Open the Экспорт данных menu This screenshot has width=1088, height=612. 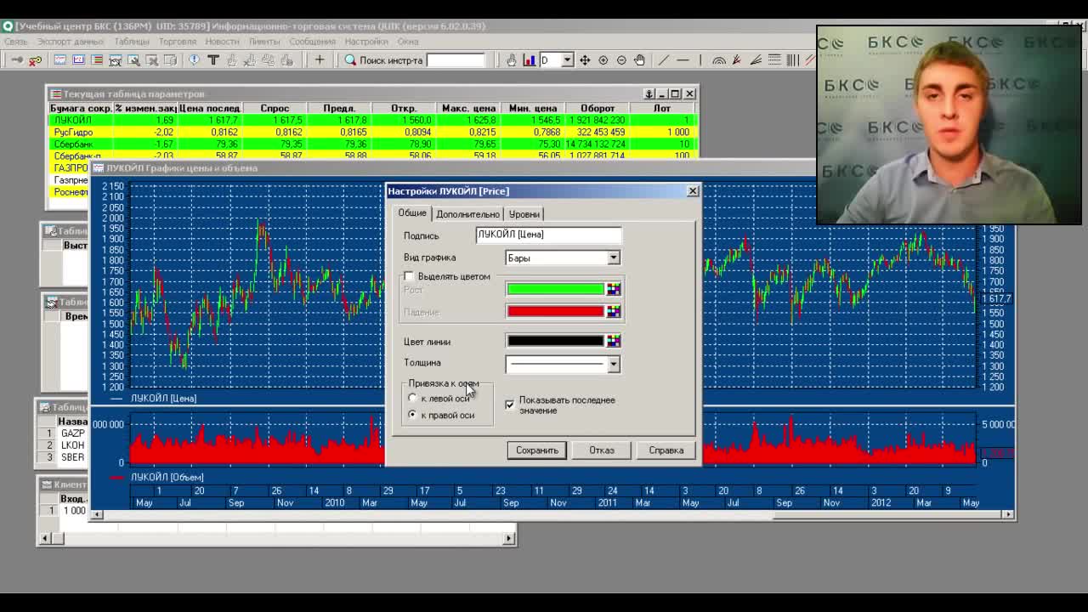[x=71, y=41]
